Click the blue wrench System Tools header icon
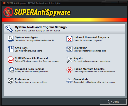This screenshot has width=128, height=106. tap(9, 29)
